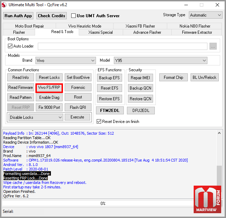
Task: Click the Read Firmware button
Action: click(21, 87)
